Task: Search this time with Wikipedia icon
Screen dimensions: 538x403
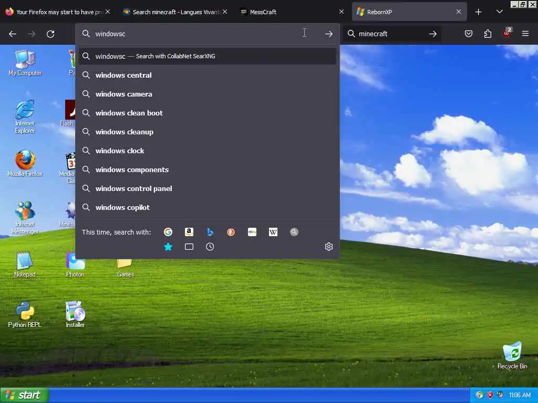Action: tap(273, 232)
